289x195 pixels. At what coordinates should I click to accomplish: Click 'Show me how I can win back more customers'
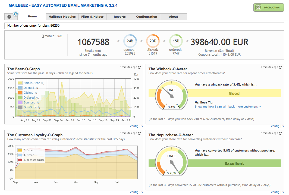[x=228, y=106]
